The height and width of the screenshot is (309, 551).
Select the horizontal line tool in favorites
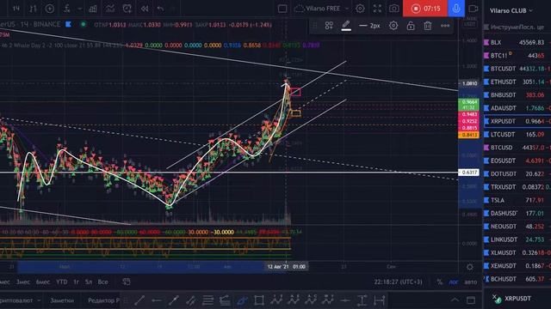point(345,300)
